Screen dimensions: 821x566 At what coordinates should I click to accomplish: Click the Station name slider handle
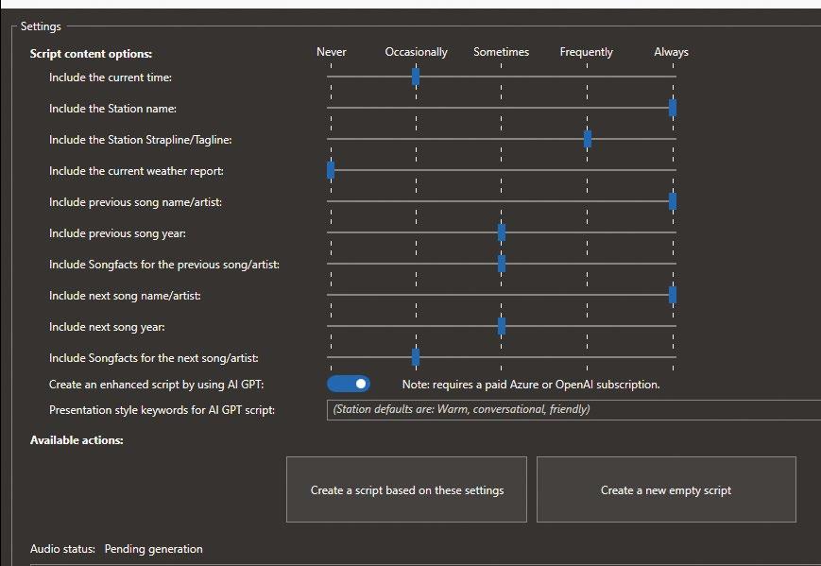[x=673, y=108]
